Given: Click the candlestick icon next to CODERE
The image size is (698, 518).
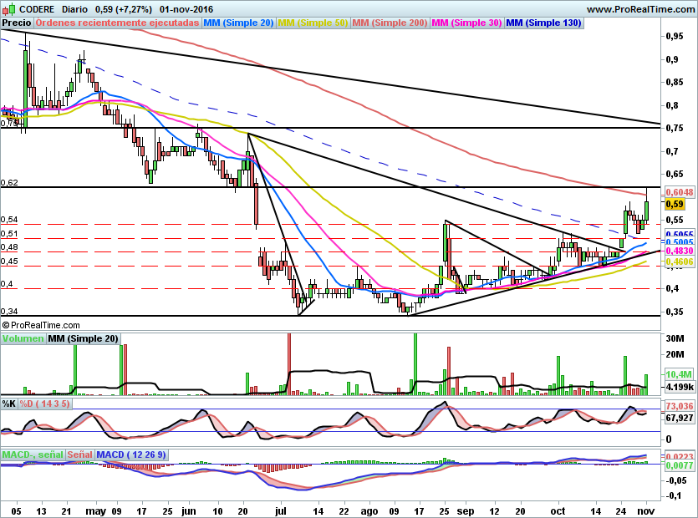Looking at the screenshot, I should (9, 9).
